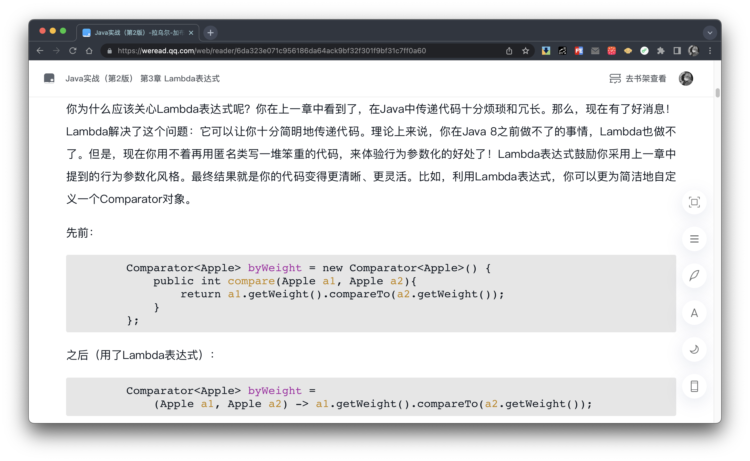750x461 pixels.
Task: Open the table of contents icon
Action: tap(694, 239)
